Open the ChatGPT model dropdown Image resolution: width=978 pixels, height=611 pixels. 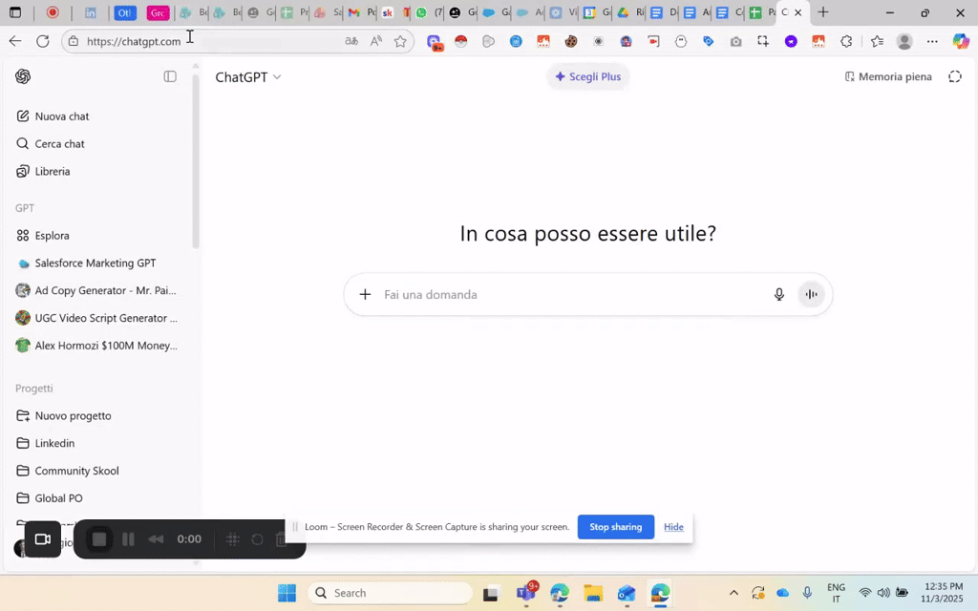pos(247,77)
